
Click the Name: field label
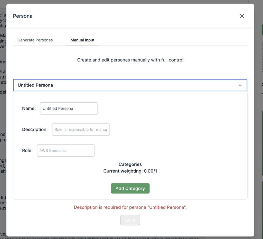(29, 109)
